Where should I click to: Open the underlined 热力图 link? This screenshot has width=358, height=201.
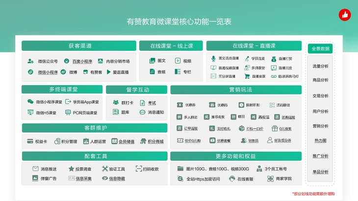[x=320, y=141]
